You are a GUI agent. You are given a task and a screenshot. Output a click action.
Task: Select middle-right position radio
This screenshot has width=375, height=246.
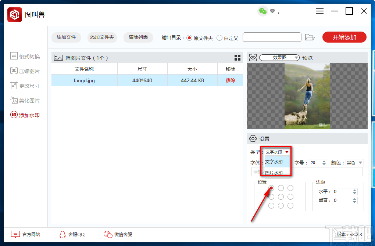pos(290,197)
